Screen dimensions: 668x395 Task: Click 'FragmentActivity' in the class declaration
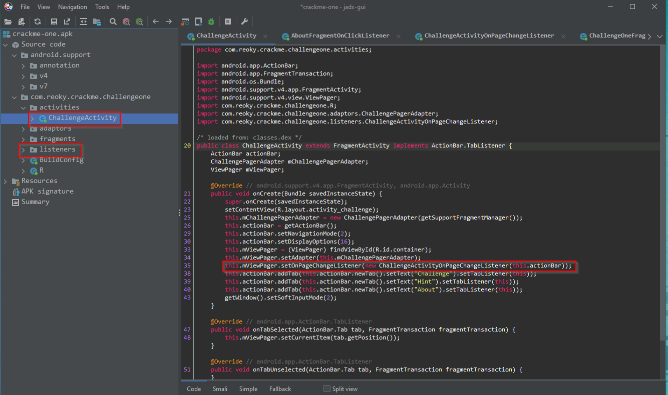click(361, 145)
